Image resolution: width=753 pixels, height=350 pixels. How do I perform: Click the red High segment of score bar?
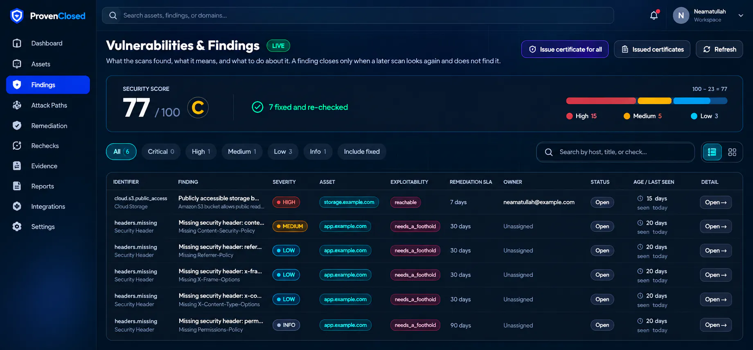pyautogui.click(x=601, y=101)
